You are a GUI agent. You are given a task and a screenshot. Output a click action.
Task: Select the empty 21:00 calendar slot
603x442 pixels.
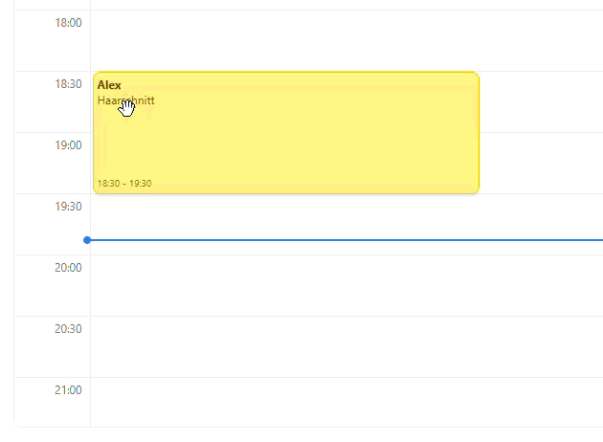click(345, 402)
